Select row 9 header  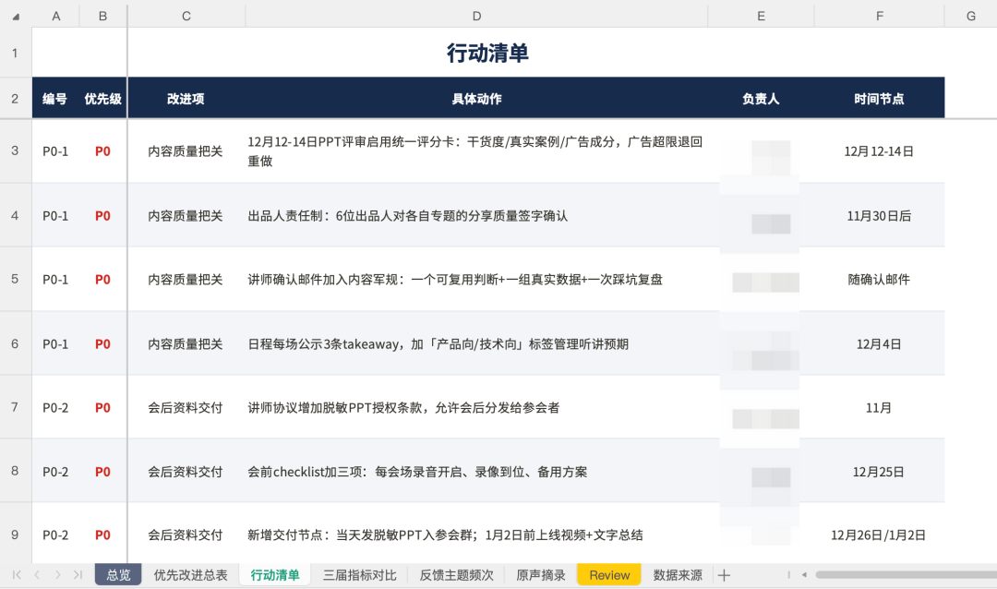16,535
